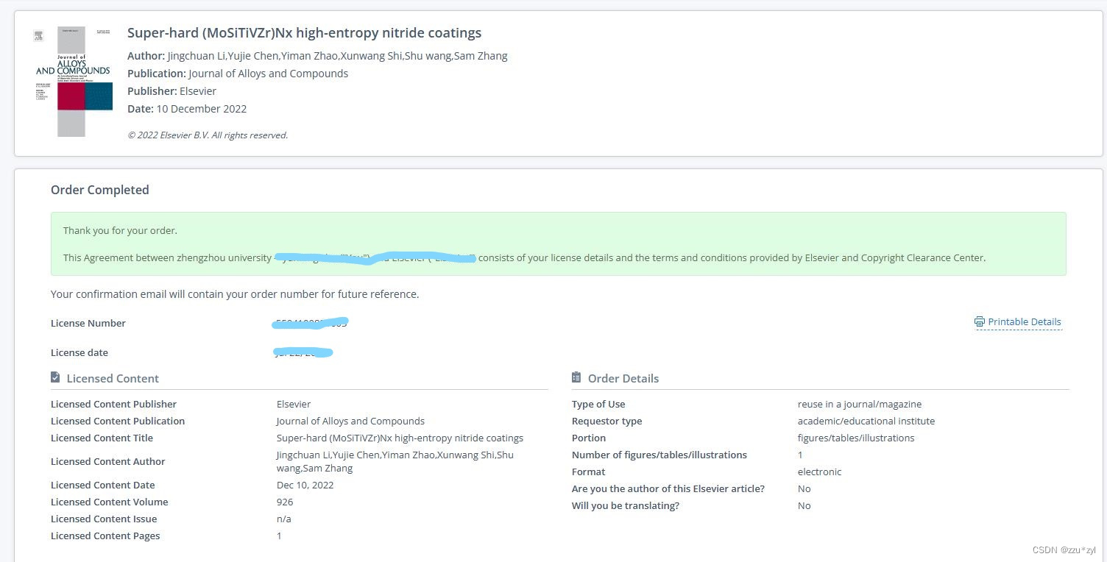Select the Order Completed heading
Screen dimensions: 1107x562
point(100,190)
